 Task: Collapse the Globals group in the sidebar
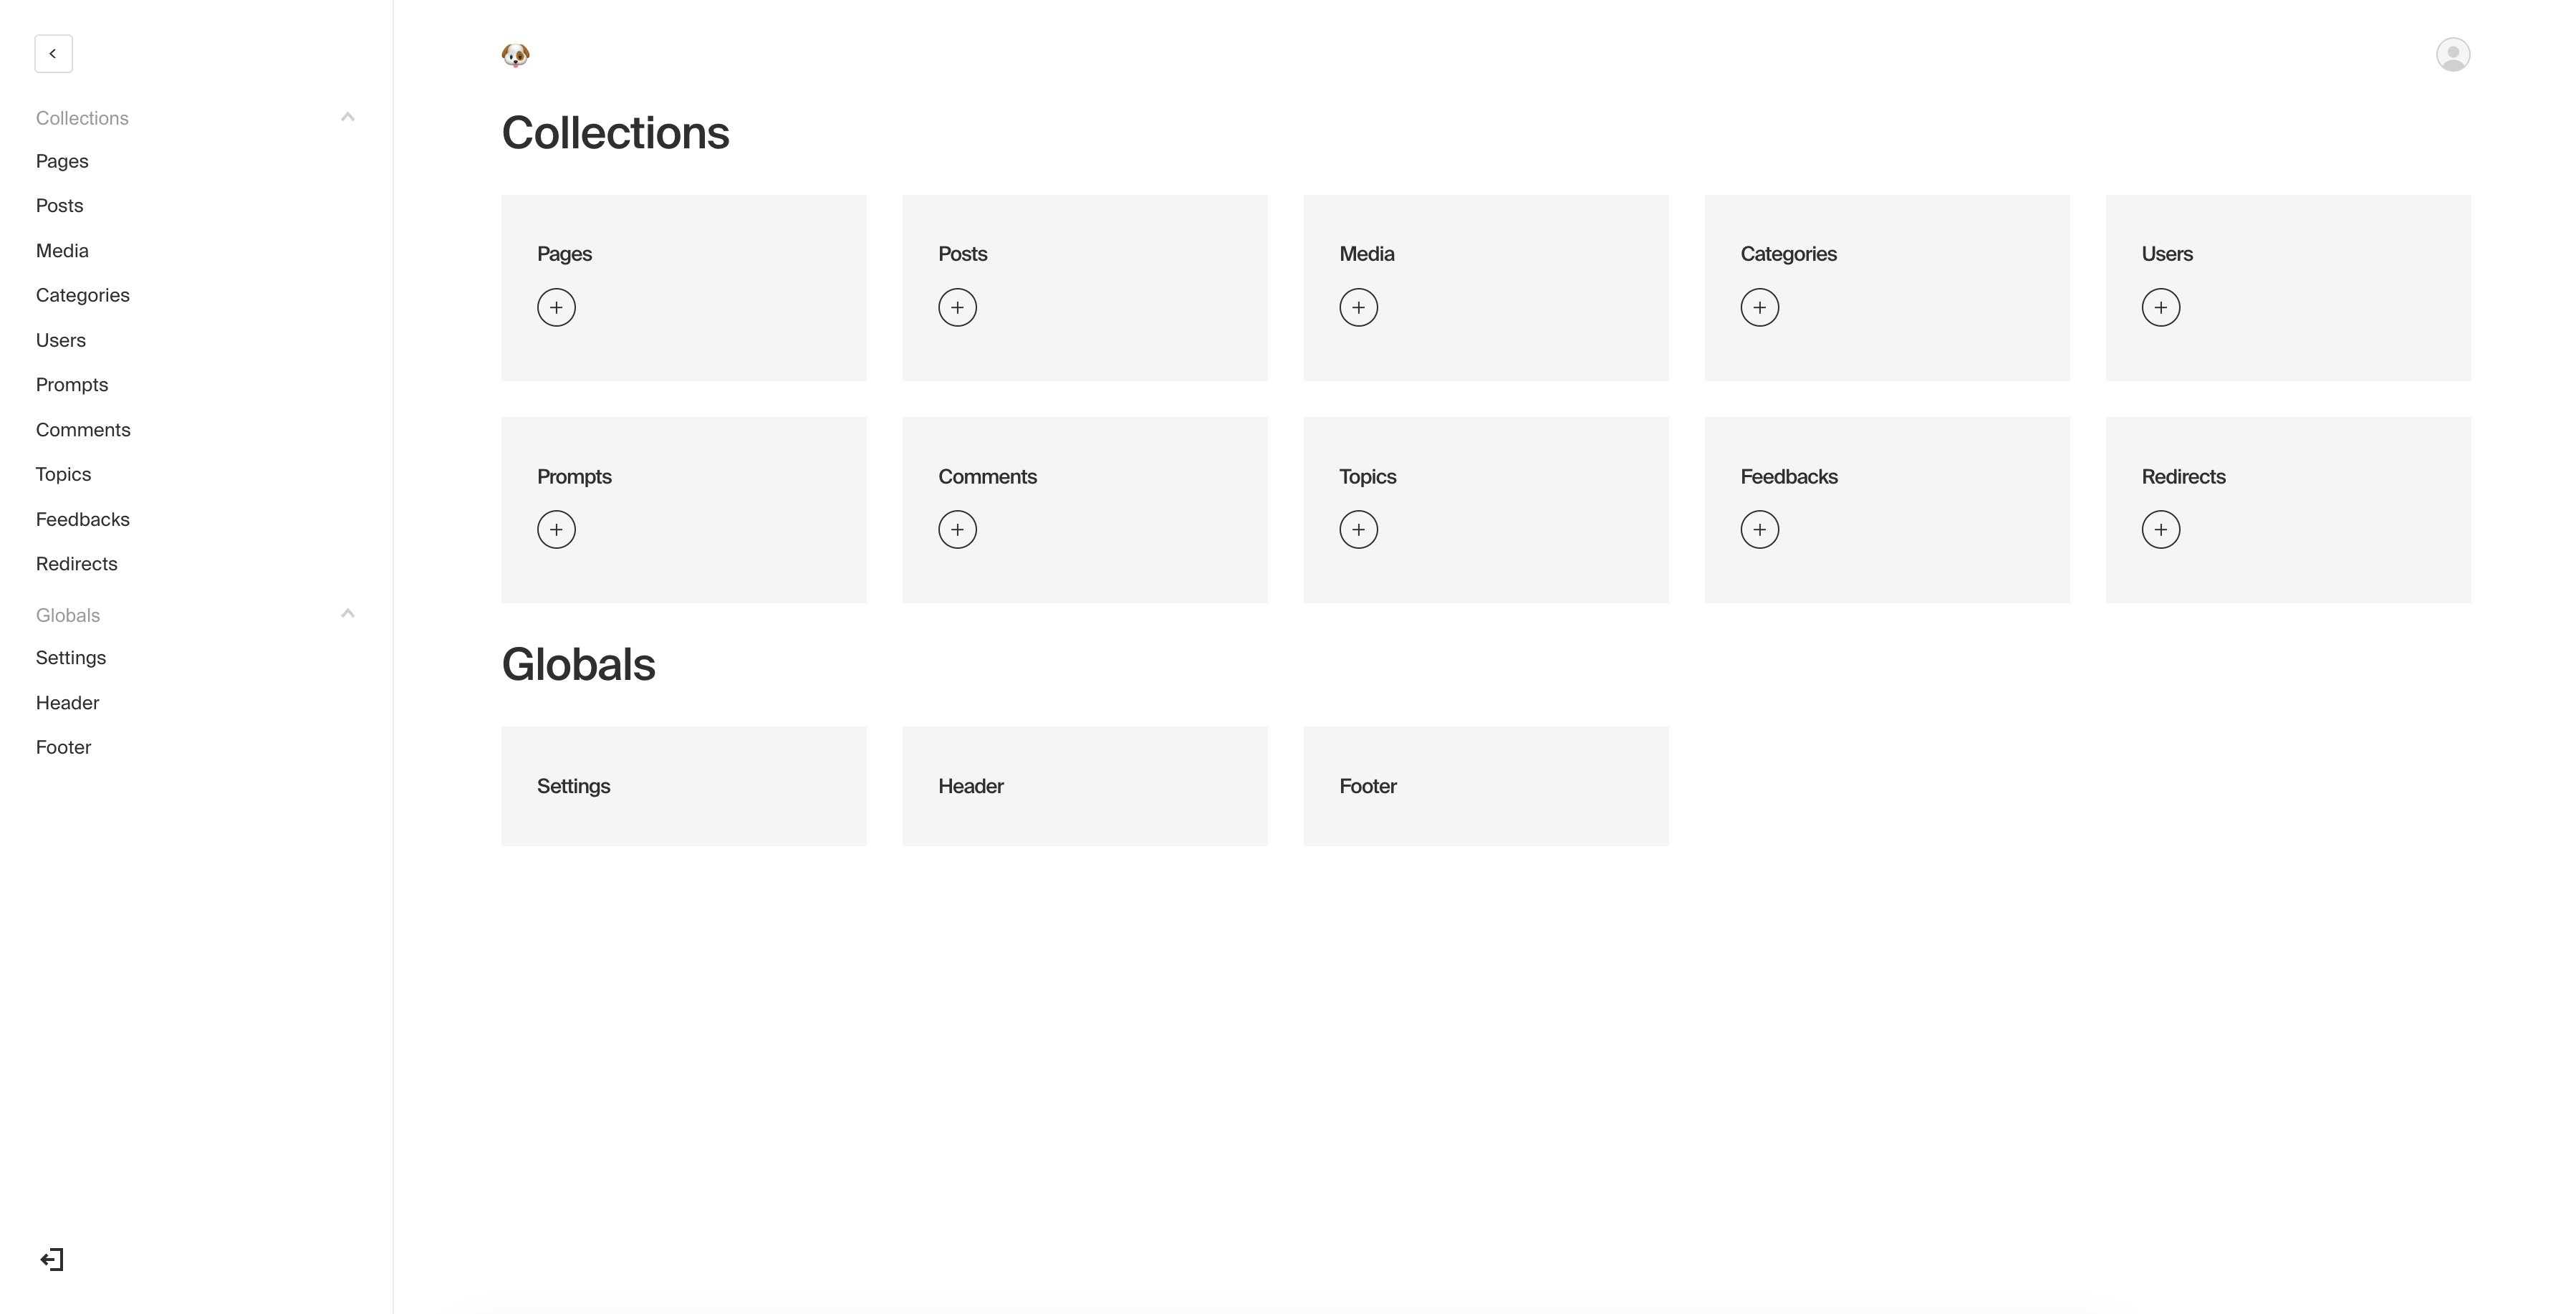coord(347,614)
